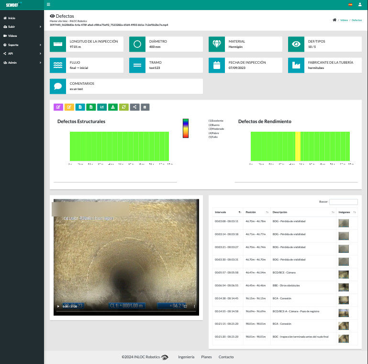
Task: Click the ruler icon for inspection length
Action: [x=58, y=44]
